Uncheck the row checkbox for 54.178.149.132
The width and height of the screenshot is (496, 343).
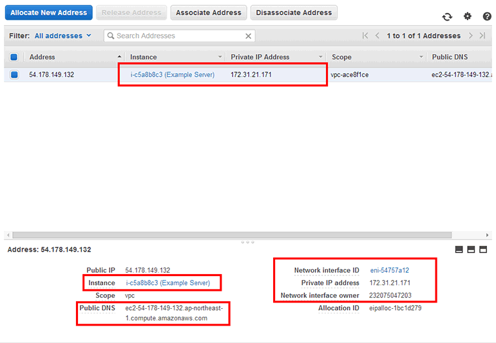[14, 75]
